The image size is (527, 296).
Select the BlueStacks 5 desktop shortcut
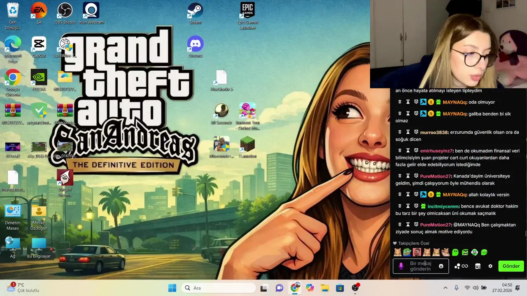(222, 81)
